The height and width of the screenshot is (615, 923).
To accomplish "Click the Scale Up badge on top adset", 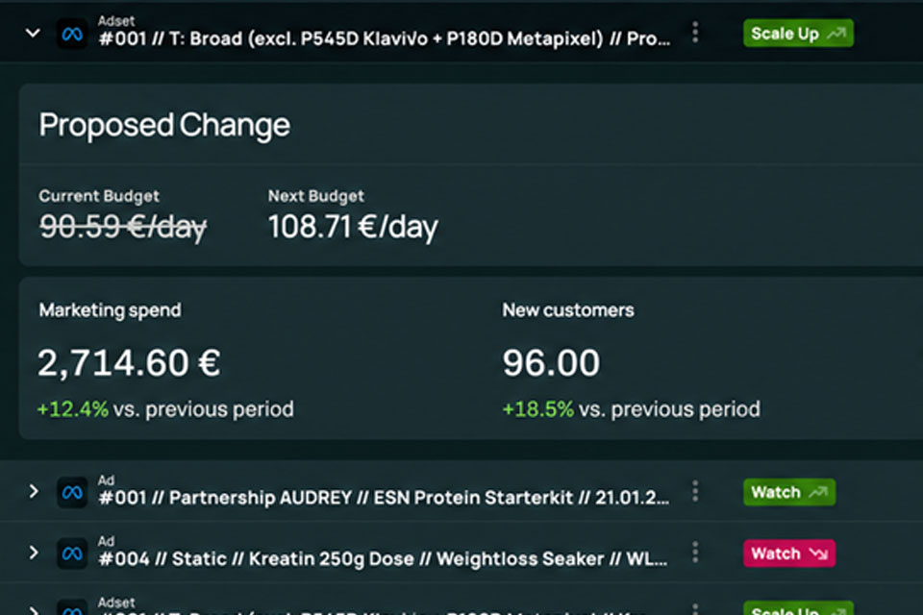I will [x=798, y=34].
